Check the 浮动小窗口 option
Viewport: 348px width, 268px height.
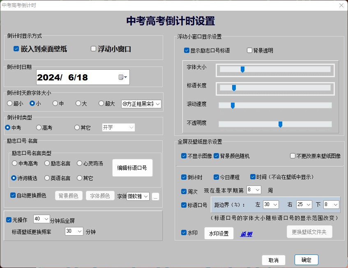(93, 49)
